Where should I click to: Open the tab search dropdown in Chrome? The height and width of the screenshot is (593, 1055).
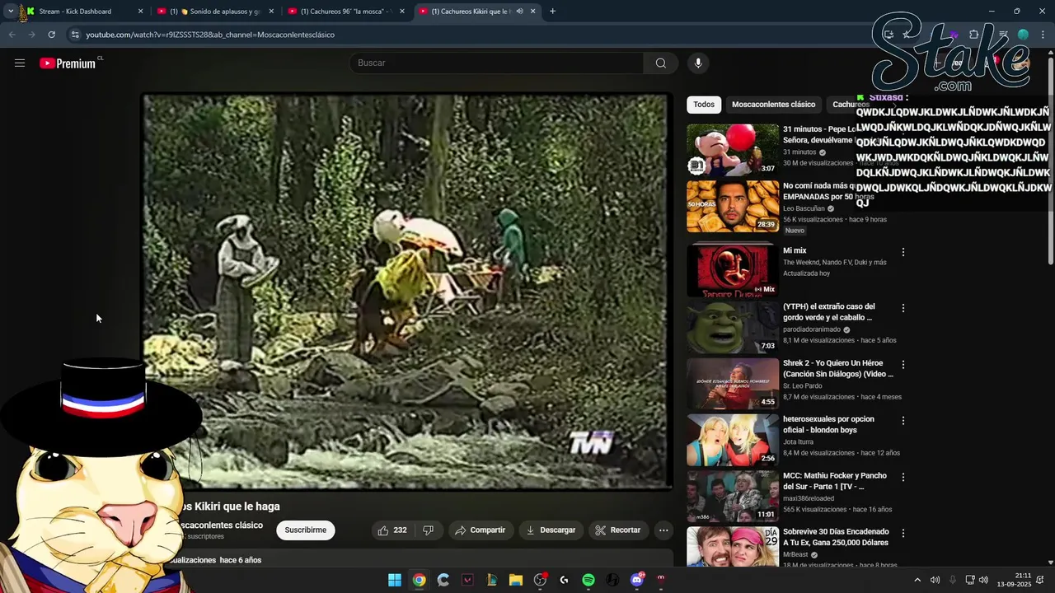point(10,12)
